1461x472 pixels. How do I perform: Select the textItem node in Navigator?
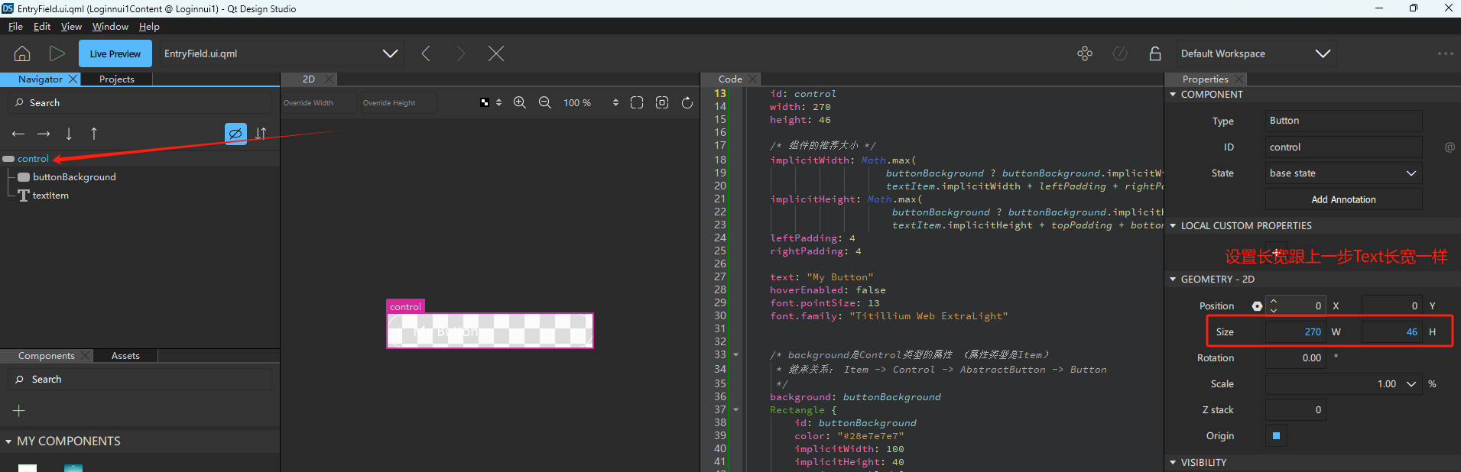(50, 195)
